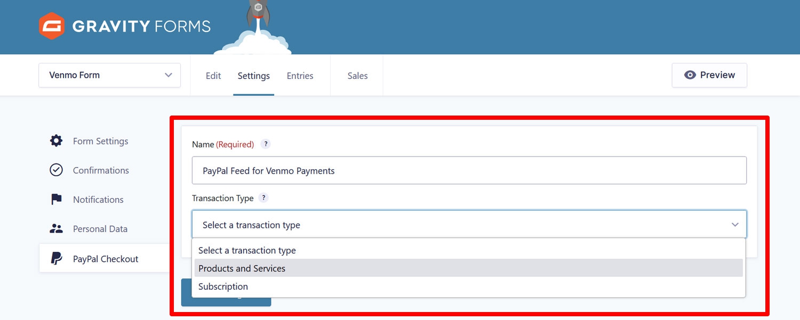Image resolution: width=800 pixels, height=320 pixels.
Task: Go to the Entries tab
Action: [x=300, y=76]
